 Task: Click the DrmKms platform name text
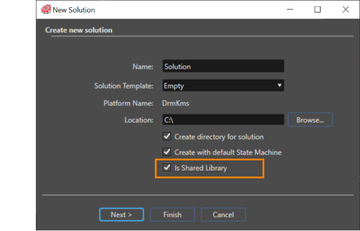point(176,103)
